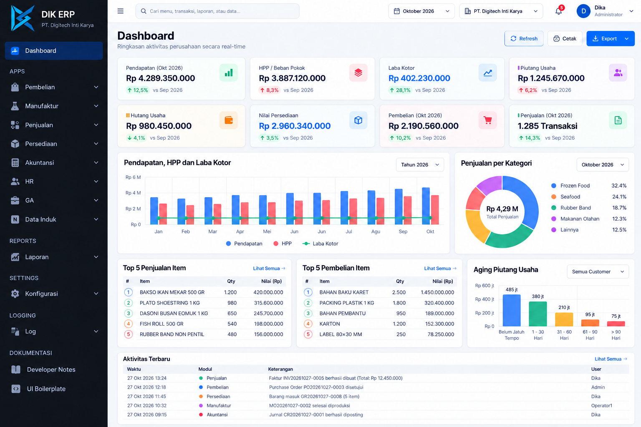
Task: Click the Pendapatan bar chart icon
Action: tap(229, 73)
